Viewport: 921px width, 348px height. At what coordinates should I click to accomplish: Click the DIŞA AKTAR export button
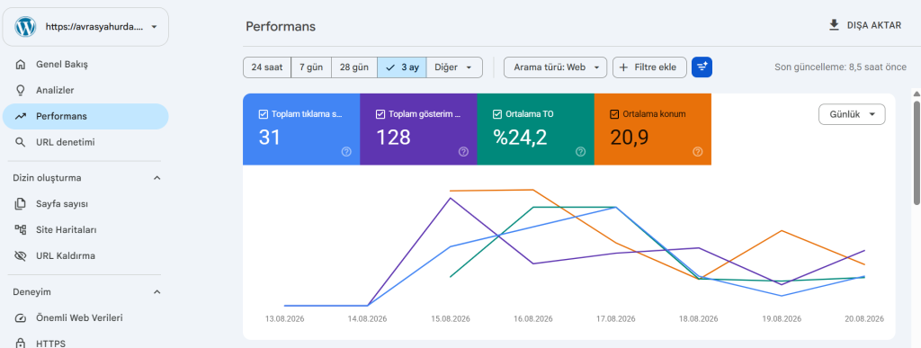tap(864, 25)
